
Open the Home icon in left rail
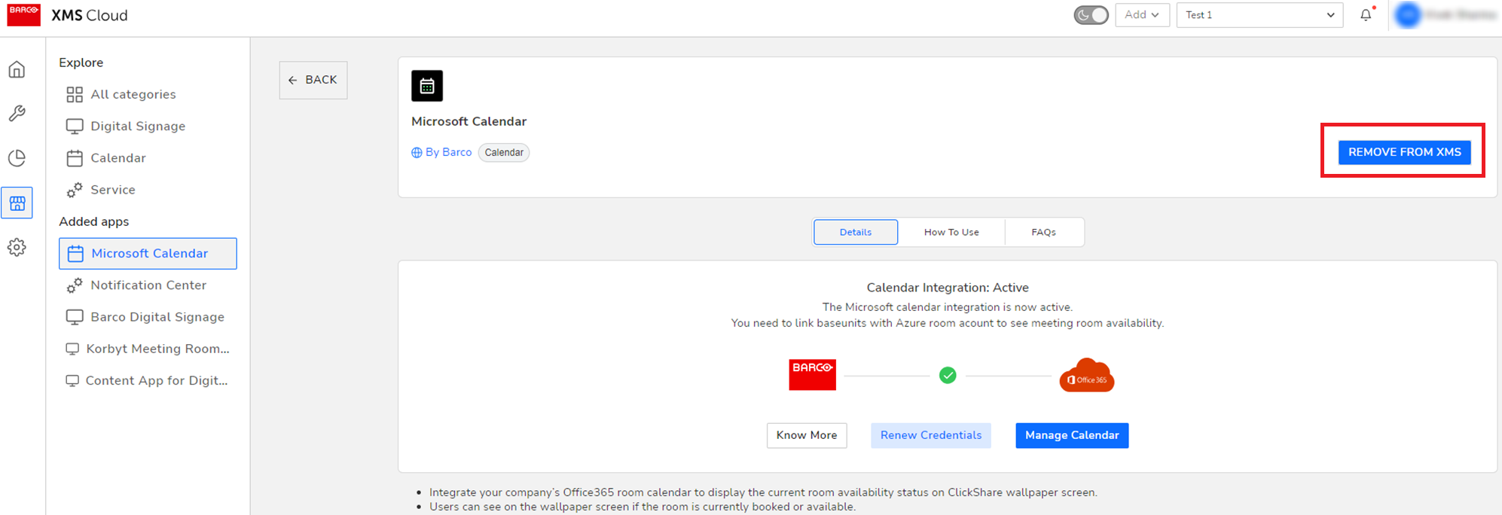click(x=17, y=70)
